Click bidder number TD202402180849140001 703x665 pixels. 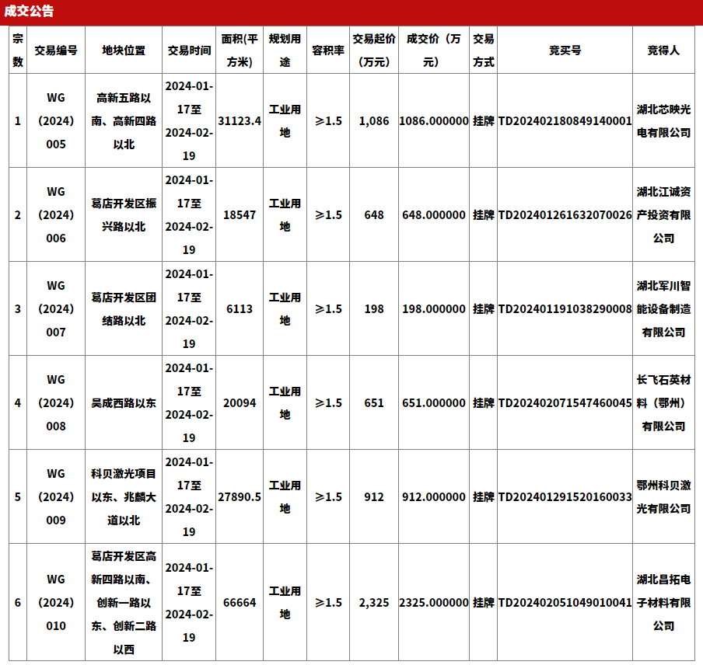pyautogui.click(x=565, y=121)
